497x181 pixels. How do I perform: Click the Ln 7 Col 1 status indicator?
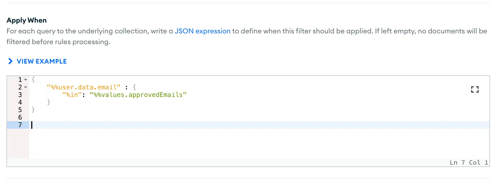point(468,163)
